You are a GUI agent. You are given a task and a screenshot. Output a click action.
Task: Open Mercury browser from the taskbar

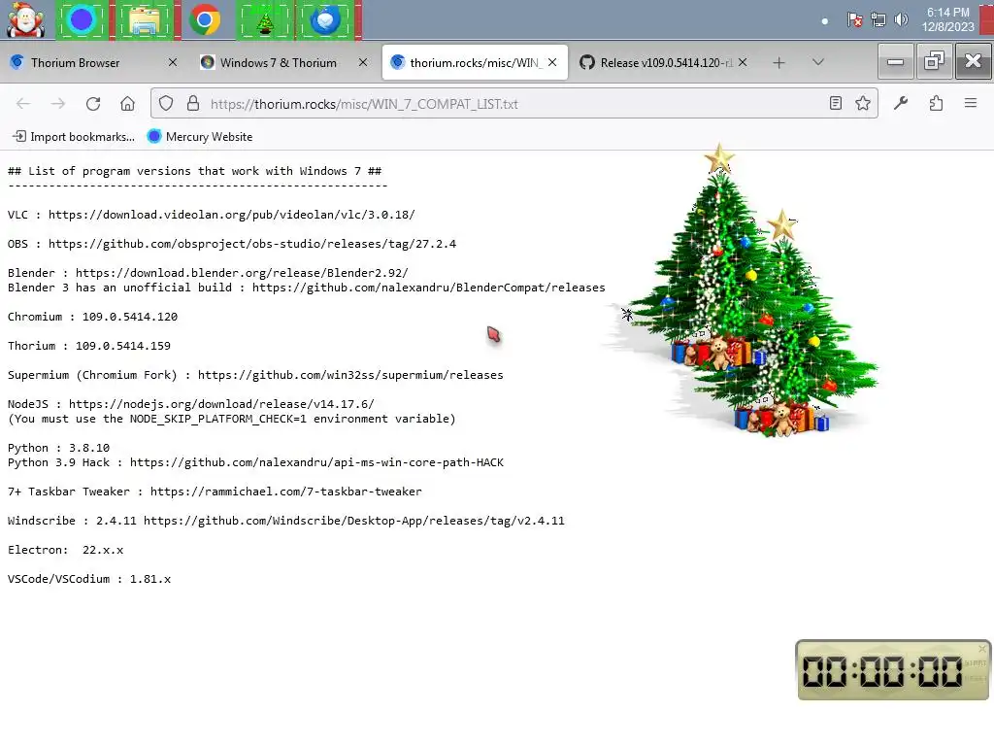click(x=82, y=20)
